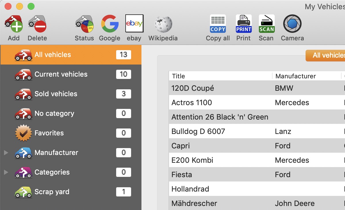The image size is (345, 210).
Task: Select Scrap yard in the sidebar
Action: (x=71, y=192)
